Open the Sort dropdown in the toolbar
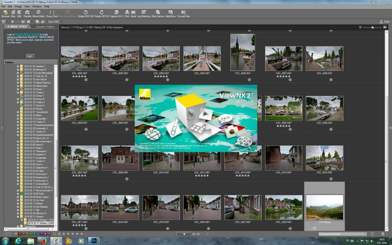This screenshot has height=245, width=392. [x=55, y=22]
